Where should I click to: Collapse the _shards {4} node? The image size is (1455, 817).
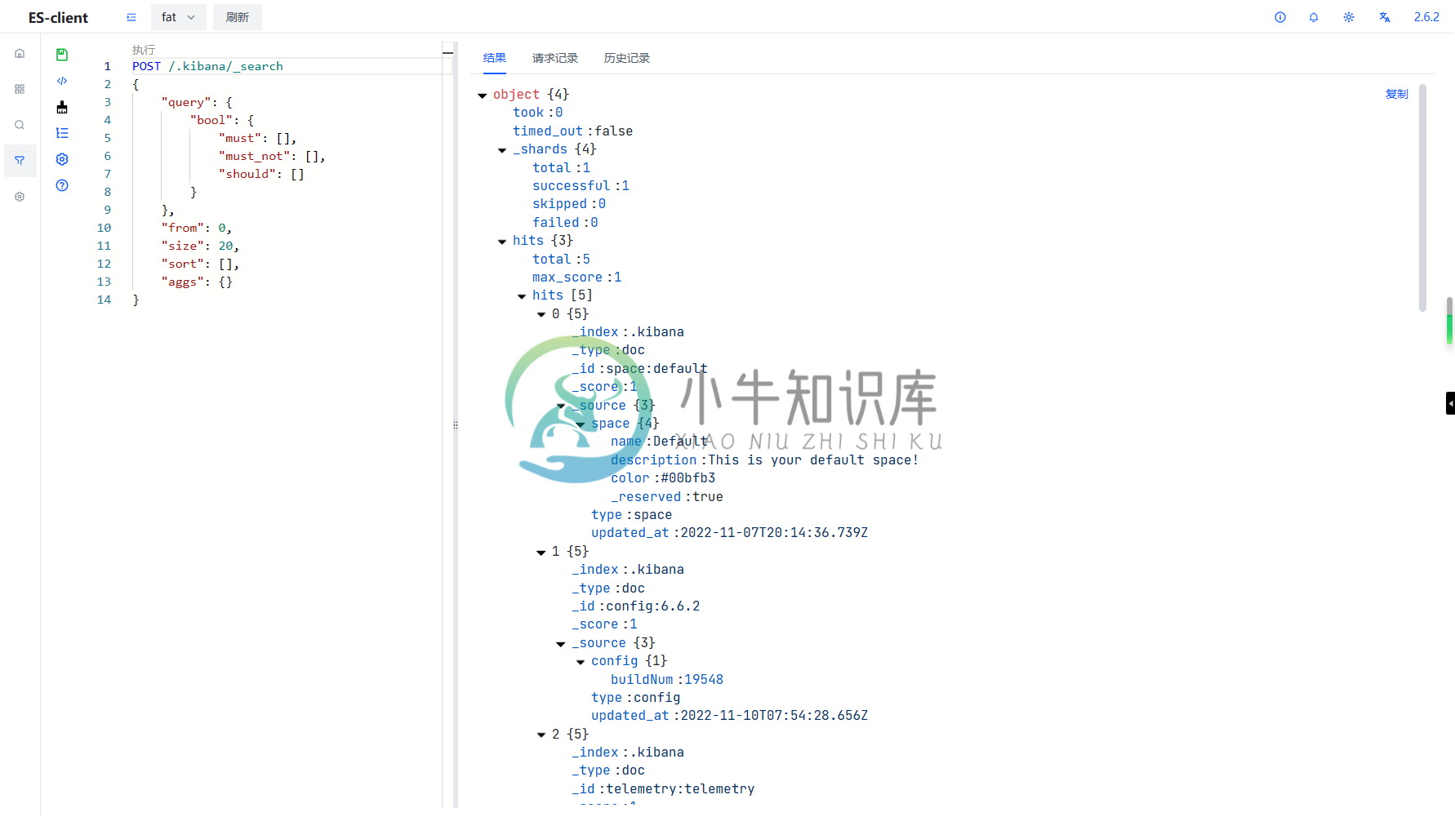(x=502, y=150)
